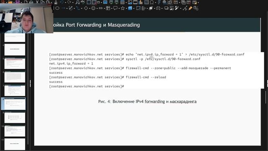Image resolution: width=268 pixels, height=151 pixels.
Task: Select slide 9 thumbnail
Action: click(15, 117)
